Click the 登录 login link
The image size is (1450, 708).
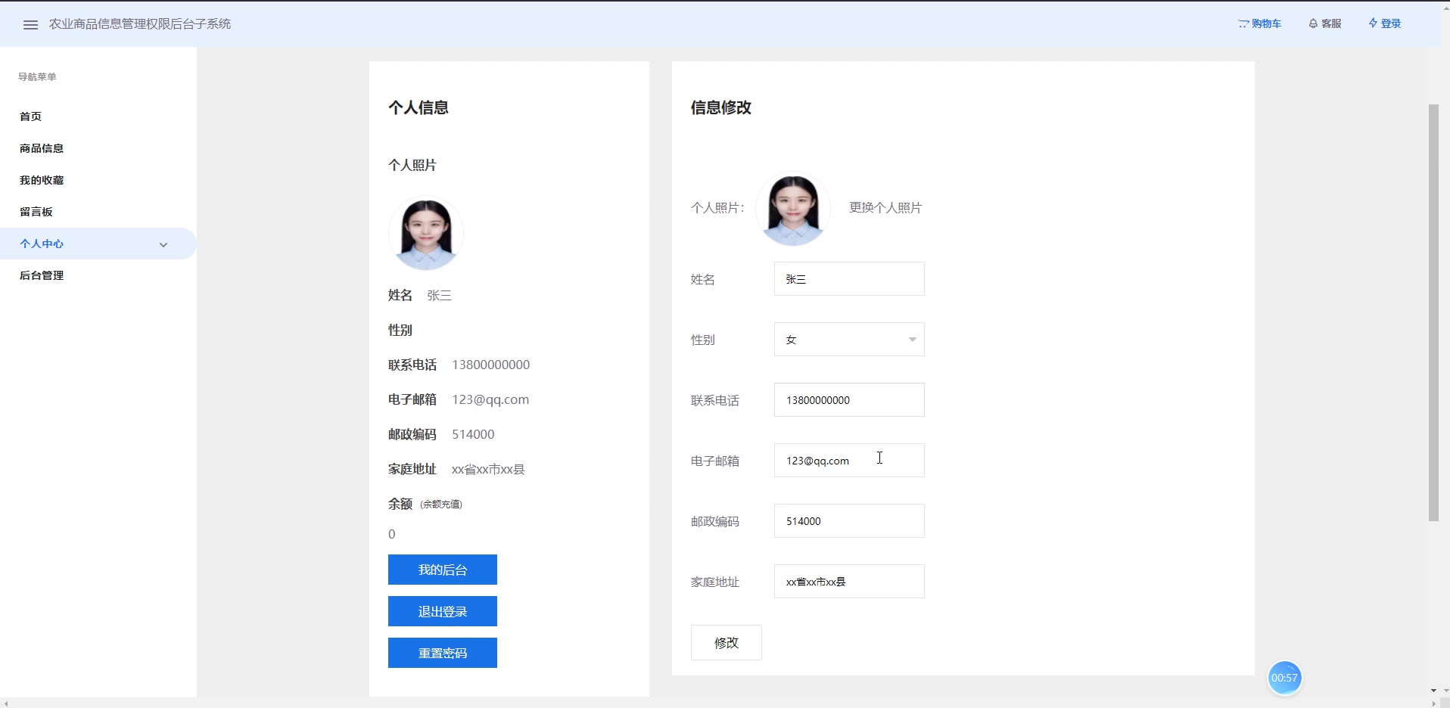click(x=1384, y=23)
